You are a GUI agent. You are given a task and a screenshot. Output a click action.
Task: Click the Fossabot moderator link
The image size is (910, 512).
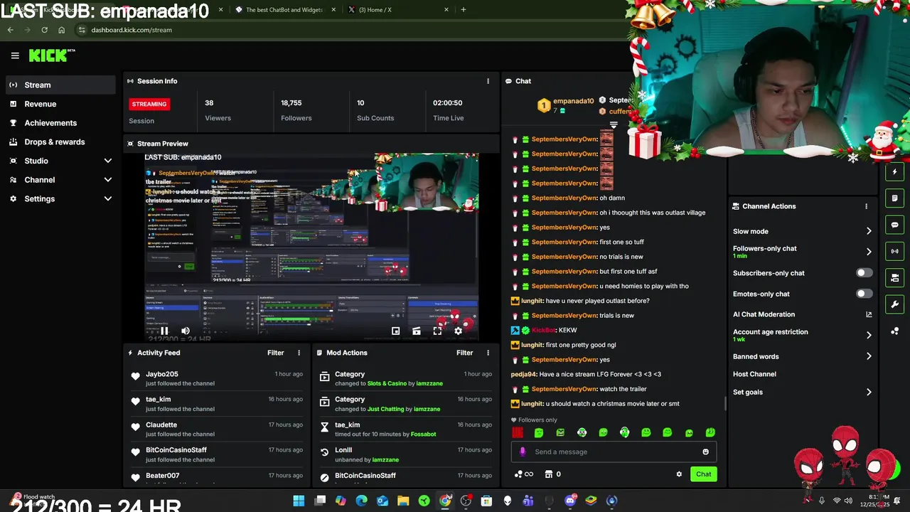[x=423, y=434]
